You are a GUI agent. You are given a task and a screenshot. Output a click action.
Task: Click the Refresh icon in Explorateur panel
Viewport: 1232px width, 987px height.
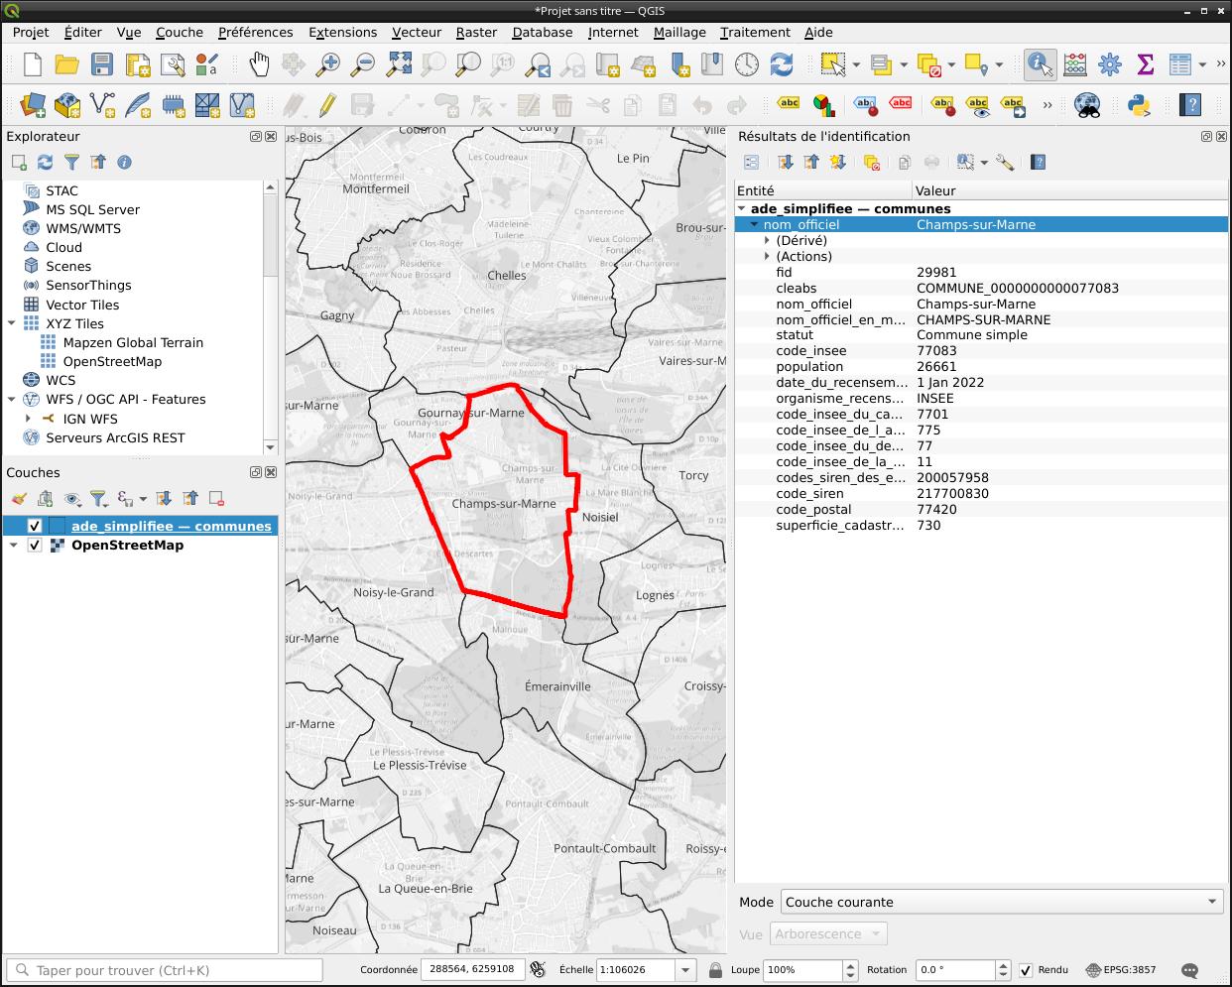tap(45, 162)
